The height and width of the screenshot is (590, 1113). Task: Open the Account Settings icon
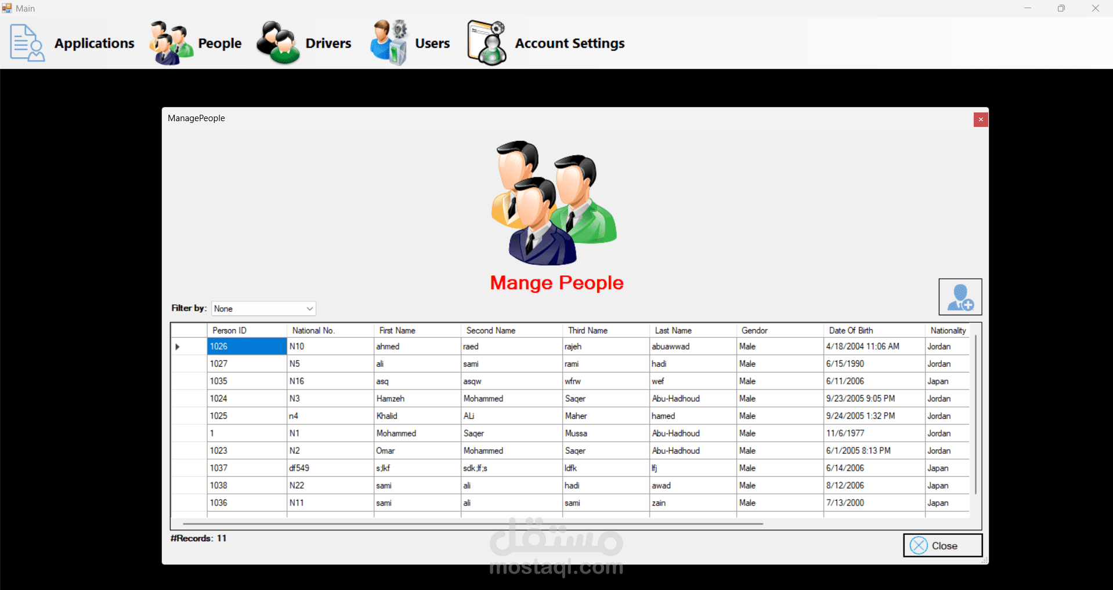tap(487, 43)
